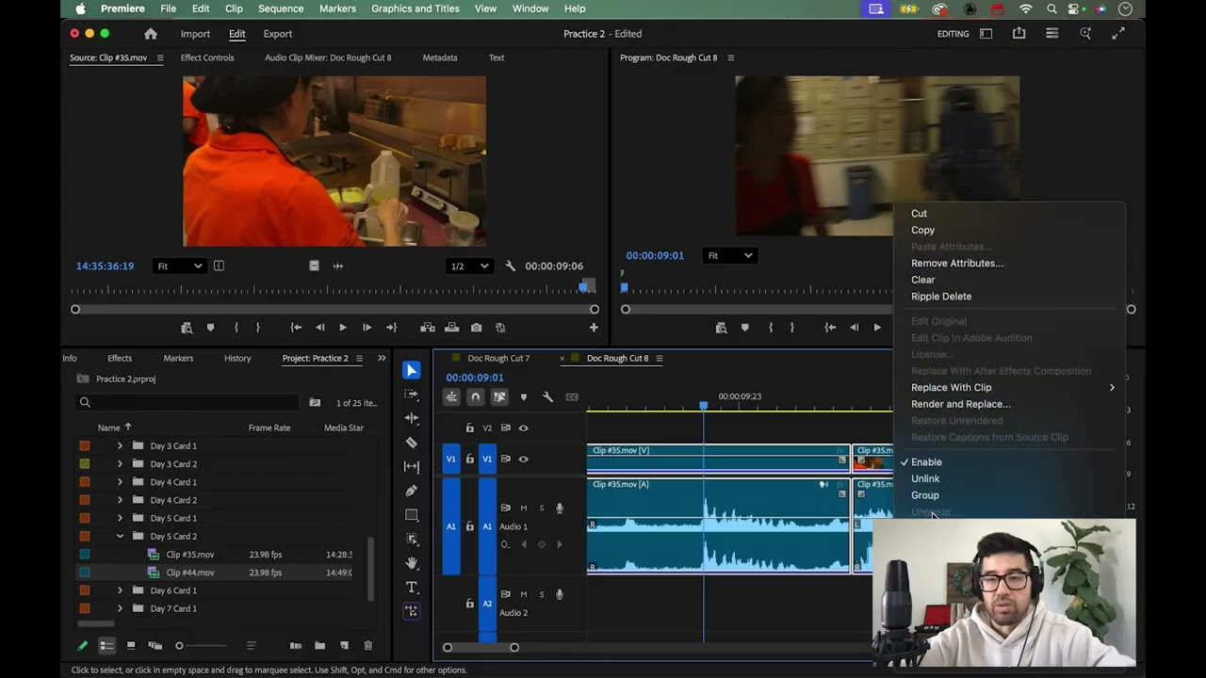Open the Import workspace
Image resolution: width=1206 pixels, height=678 pixels.
[x=195, y=34]
